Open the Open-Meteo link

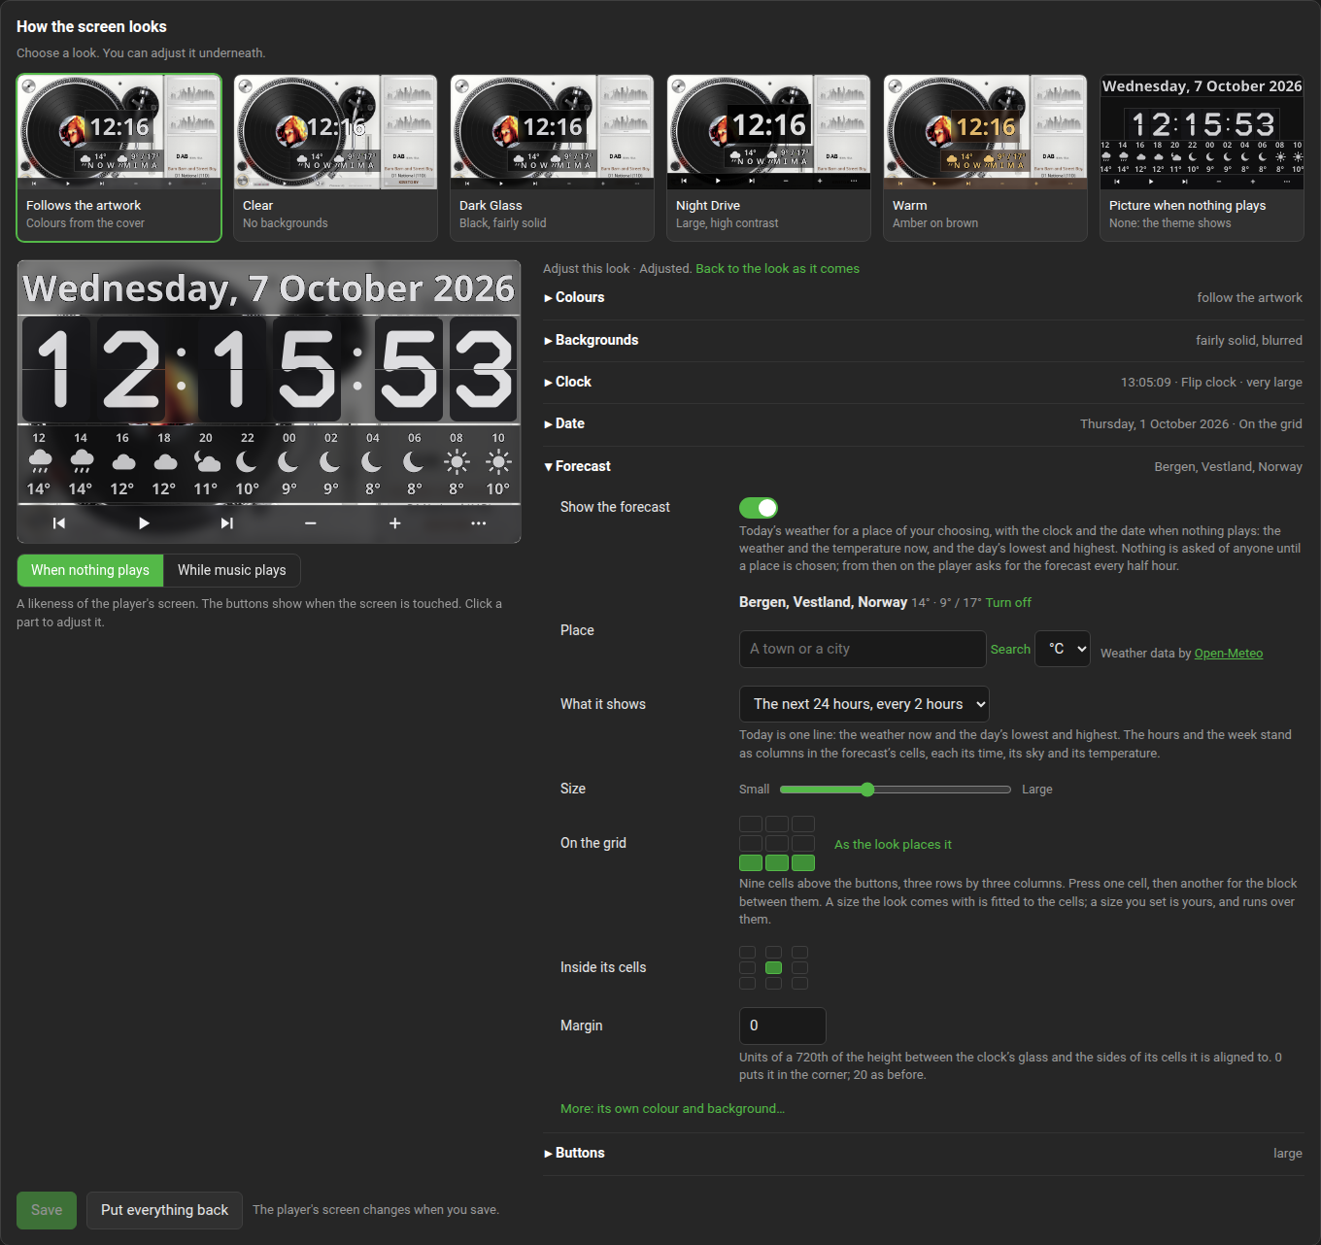click(x=1229, y=654)
